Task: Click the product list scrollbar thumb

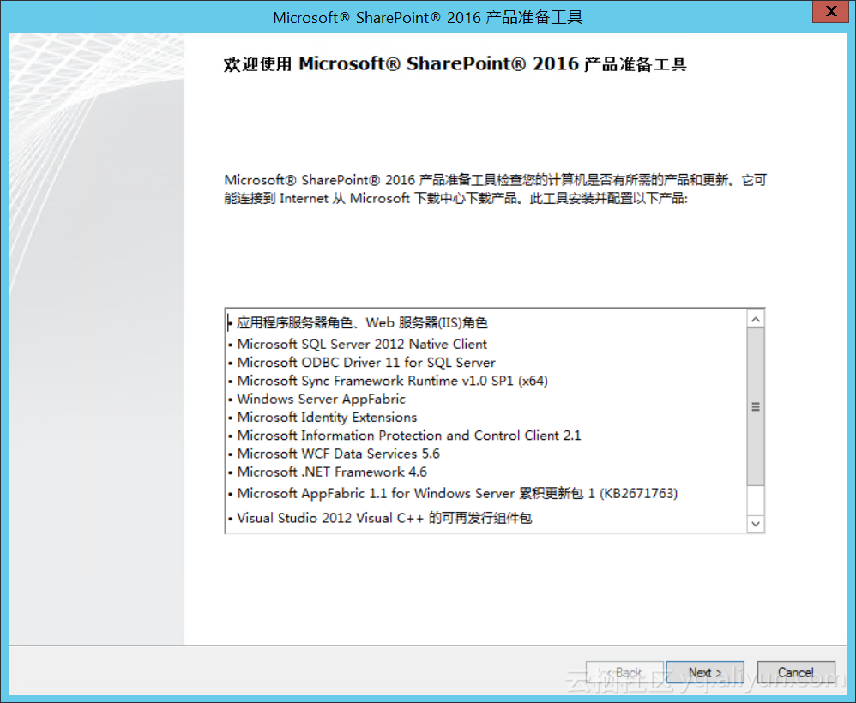Action: click(756, 406)
